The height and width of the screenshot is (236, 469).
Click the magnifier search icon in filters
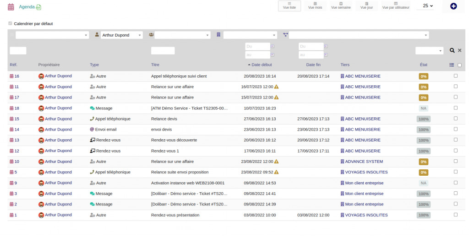pyautogui.click(x=452, y=51)
